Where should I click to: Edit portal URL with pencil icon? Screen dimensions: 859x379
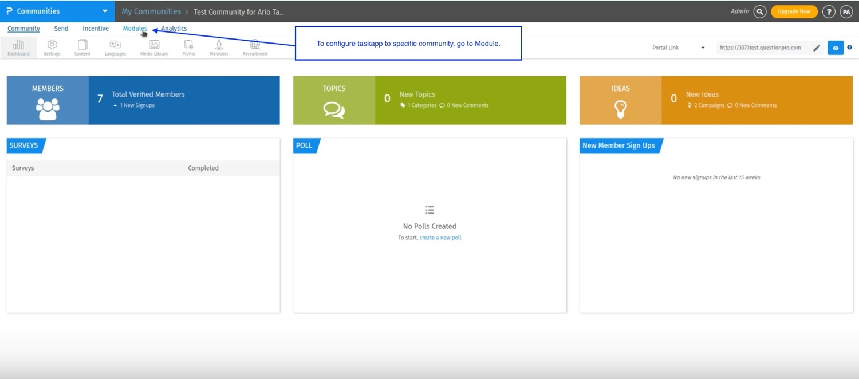pyautogui.click(x=817, y=48)
